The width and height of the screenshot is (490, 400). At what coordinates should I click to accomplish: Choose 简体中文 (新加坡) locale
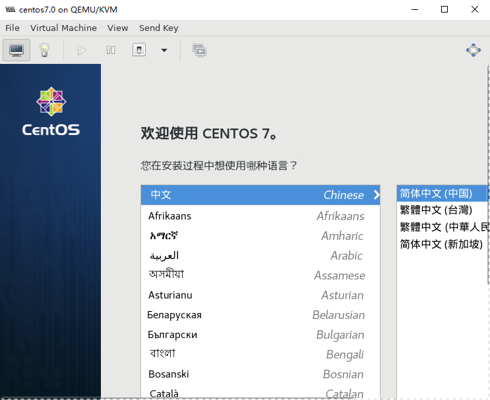pos(443,244)
